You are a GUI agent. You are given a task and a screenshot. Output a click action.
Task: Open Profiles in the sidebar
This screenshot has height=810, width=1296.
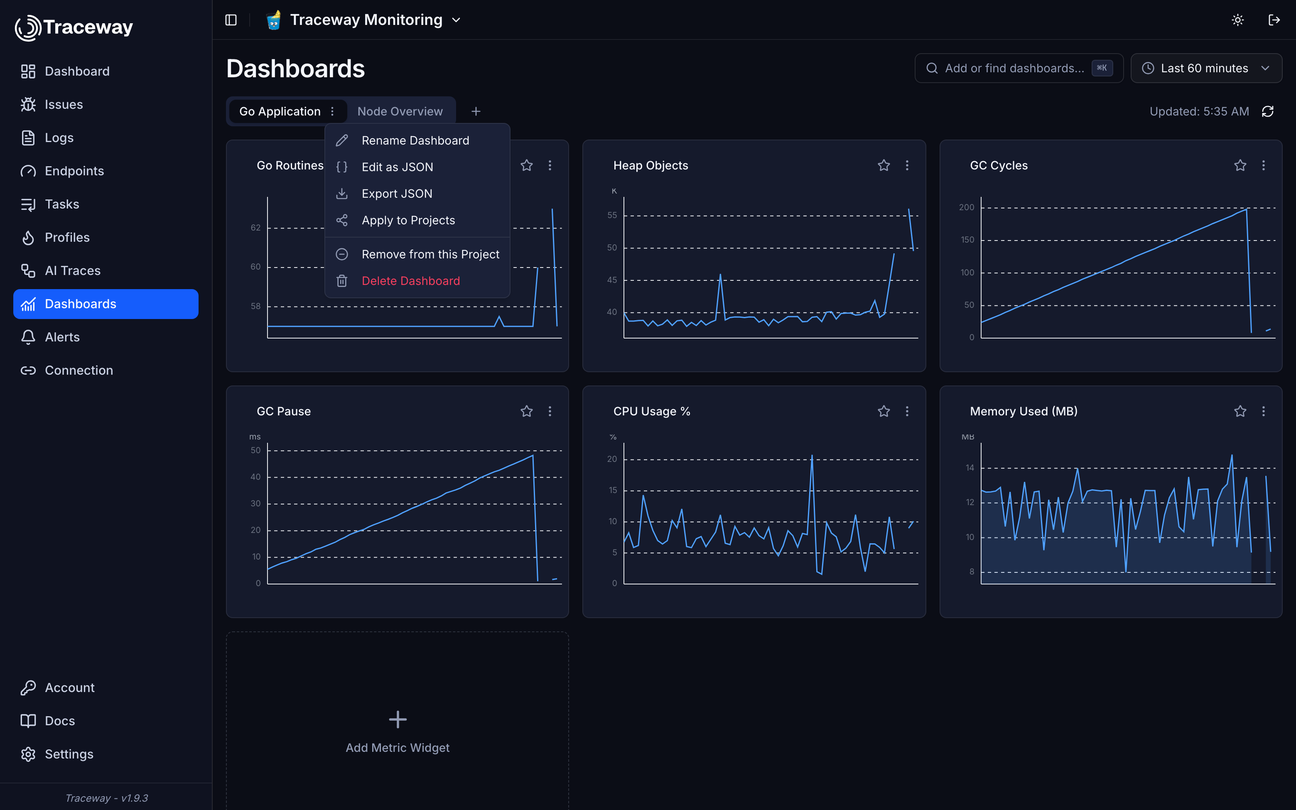pyautogui.click(x=106, y=237)
